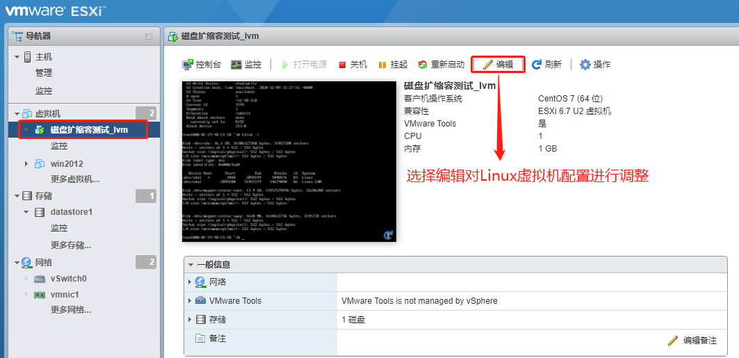Screen dimensions: 739x358
Task: Collapse the 主机 host tree node
Action: (x=17, y=57)
